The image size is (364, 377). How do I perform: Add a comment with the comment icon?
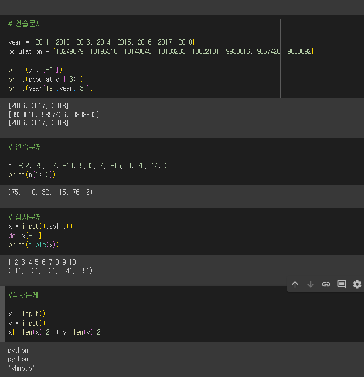point(342,284)
